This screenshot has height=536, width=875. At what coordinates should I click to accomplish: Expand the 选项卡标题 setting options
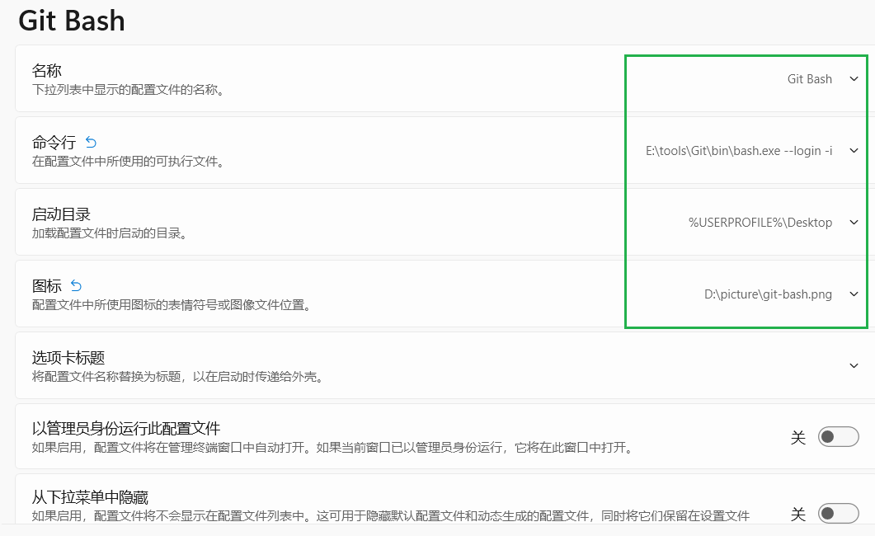[854, 364]
